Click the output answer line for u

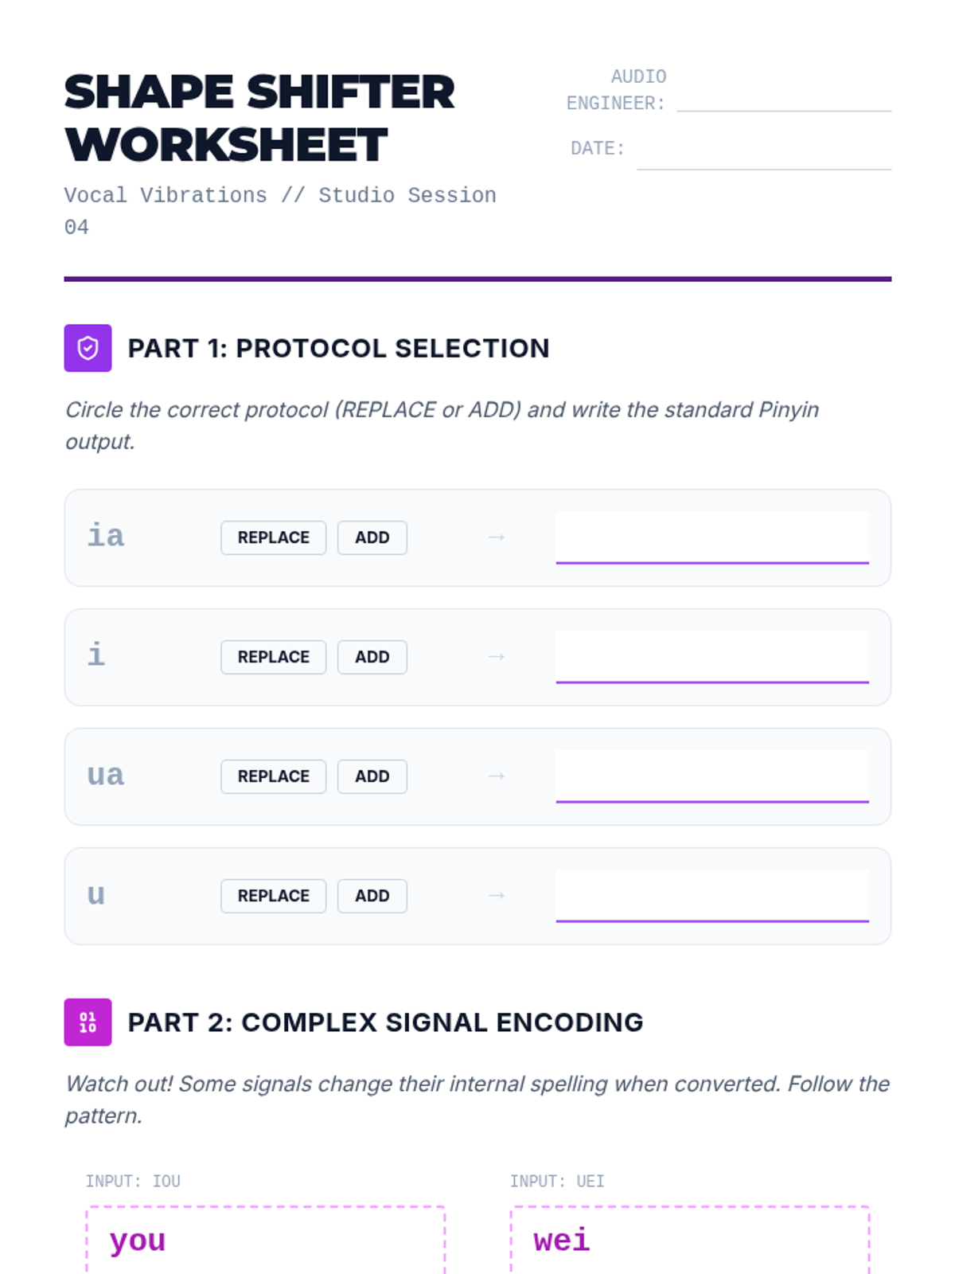711,896
